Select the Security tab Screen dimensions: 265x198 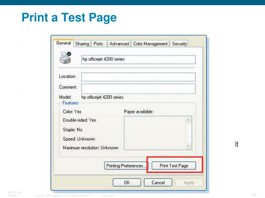[x=179, y=44]
